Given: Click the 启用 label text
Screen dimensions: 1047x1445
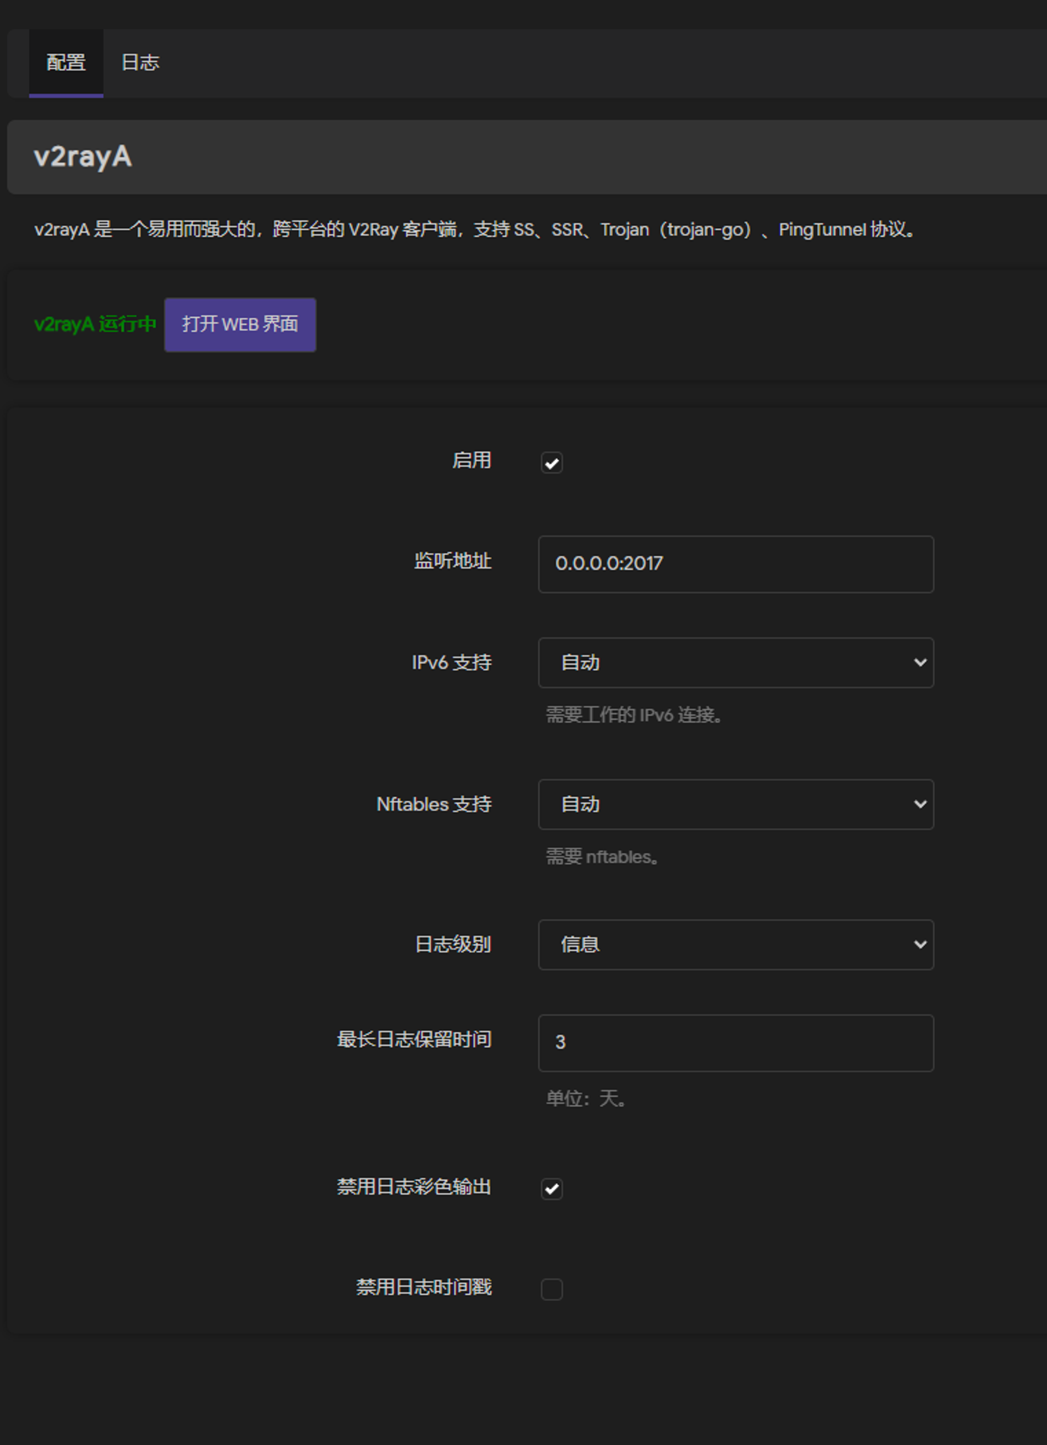Looking at the screenshot, I should [471, 460].
